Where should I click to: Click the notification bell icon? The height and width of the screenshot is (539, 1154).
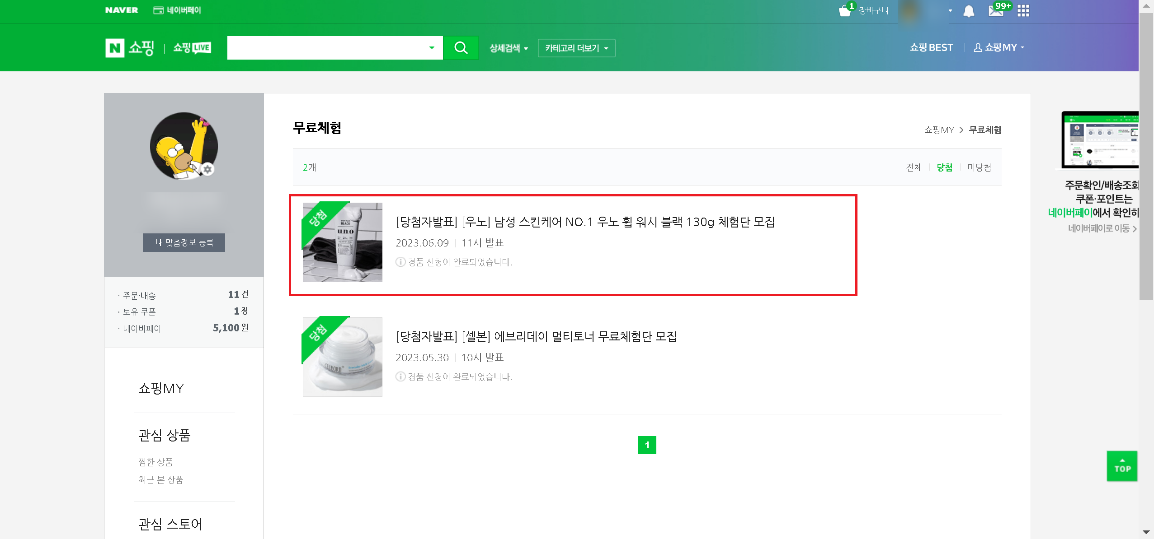coord(968,11)
